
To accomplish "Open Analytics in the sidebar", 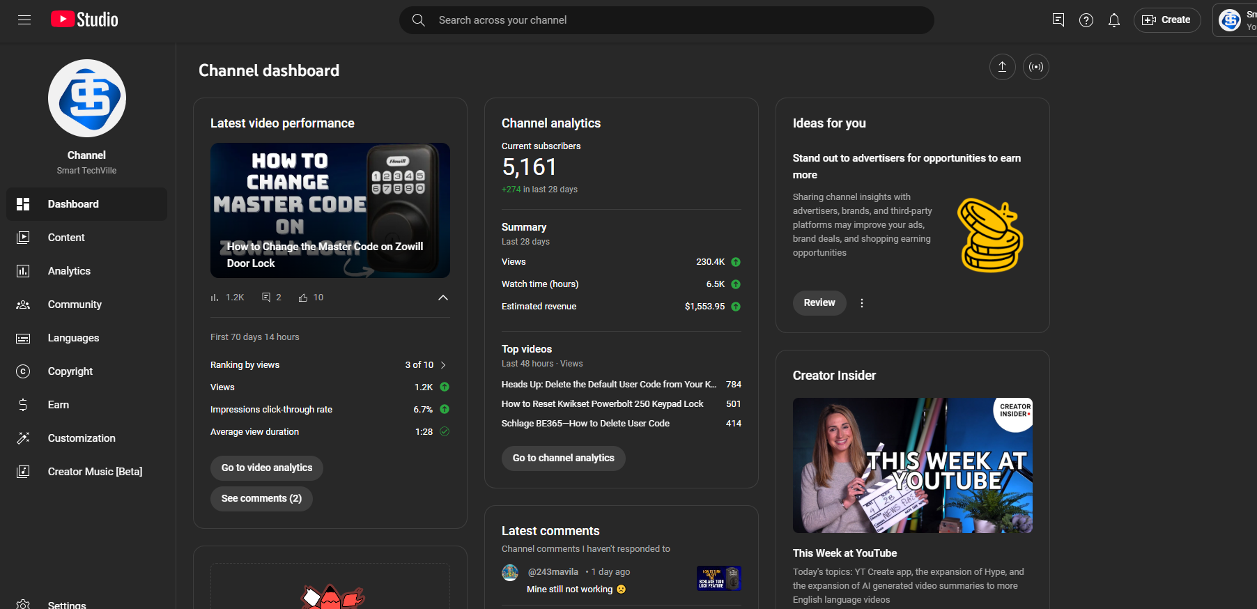I will (87, 271).
